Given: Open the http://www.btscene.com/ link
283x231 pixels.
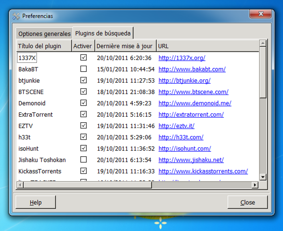Looking at the screenshot, I should [x=193, y=92].
